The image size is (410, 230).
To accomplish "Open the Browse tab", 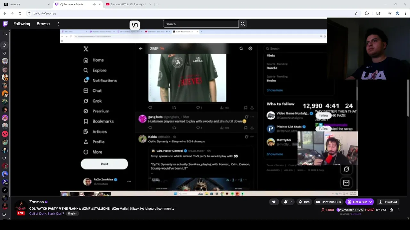I will click(x=43, y=24).
